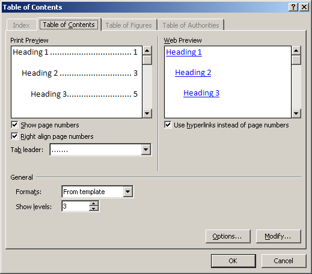Click Print Preview scroll up arrow
This screenshot has height=274, width=312.
[147, 50]
